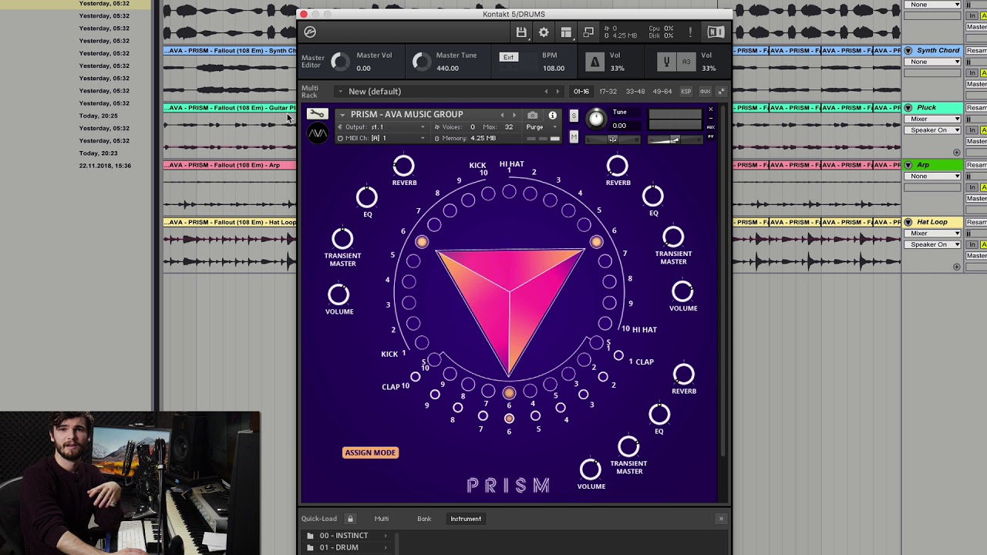Open the None dropdown on Arp track

point(934,177)
